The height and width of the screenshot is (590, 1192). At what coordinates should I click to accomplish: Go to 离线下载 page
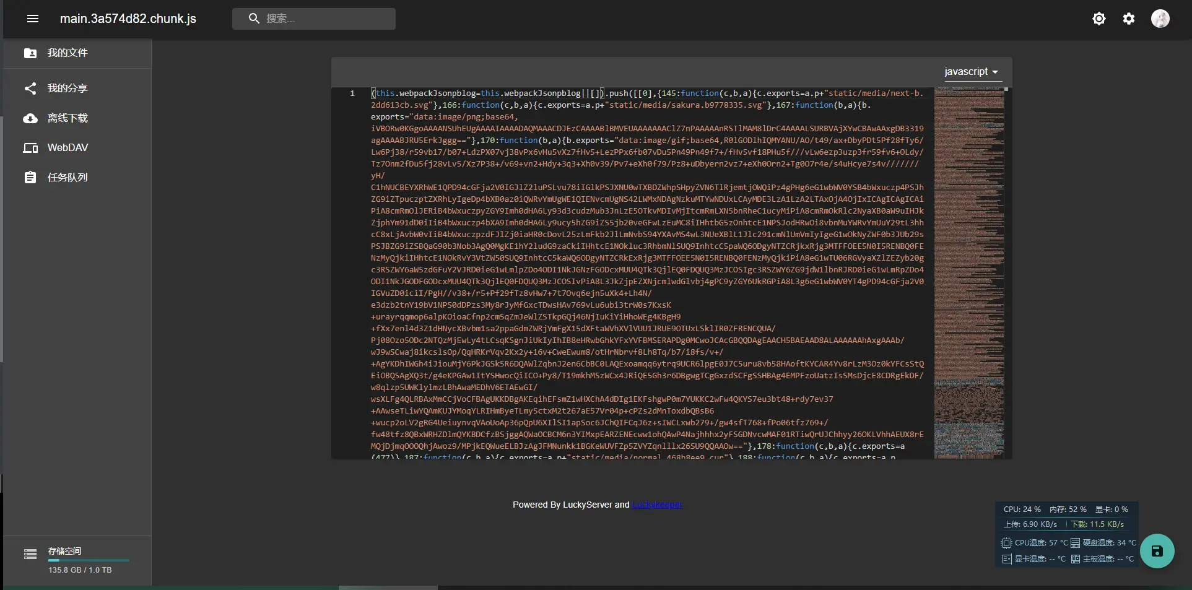click(x=77, y=118)
